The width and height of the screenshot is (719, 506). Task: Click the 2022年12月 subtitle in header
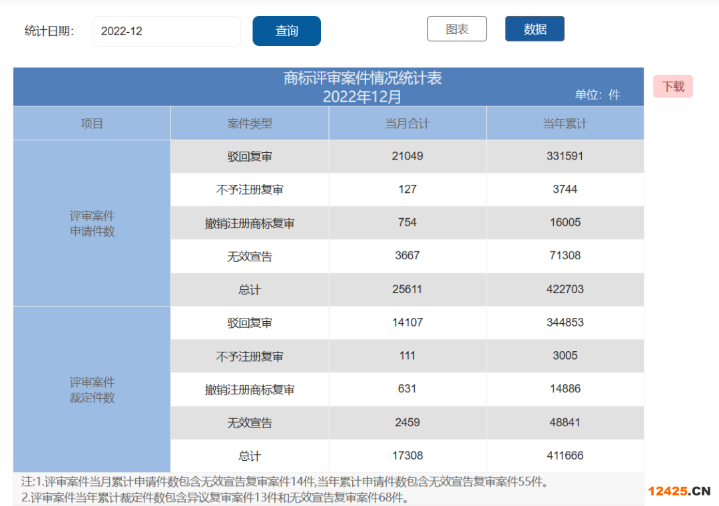(361, 96)
